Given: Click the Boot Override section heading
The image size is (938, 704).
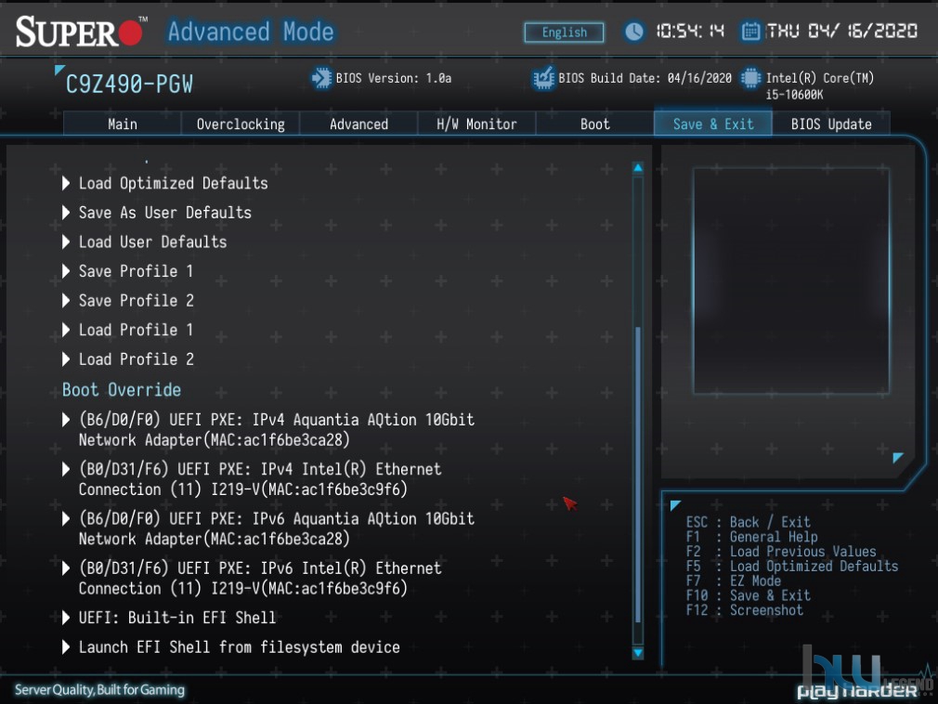Looking at the screenshot, I should [122, 390].
